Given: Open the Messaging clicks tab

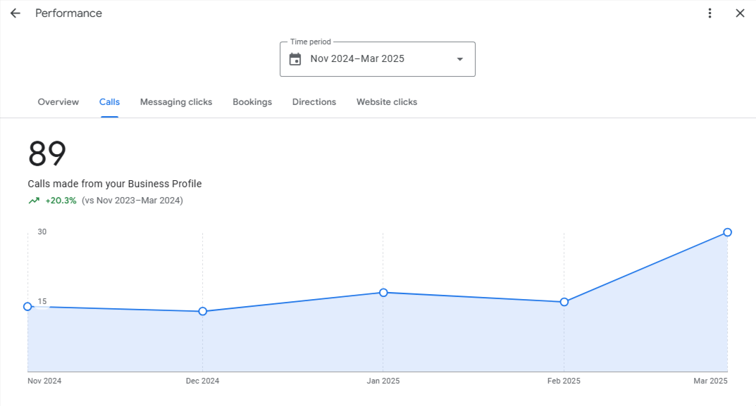Looking at the screenshot, I should (176, 102).
